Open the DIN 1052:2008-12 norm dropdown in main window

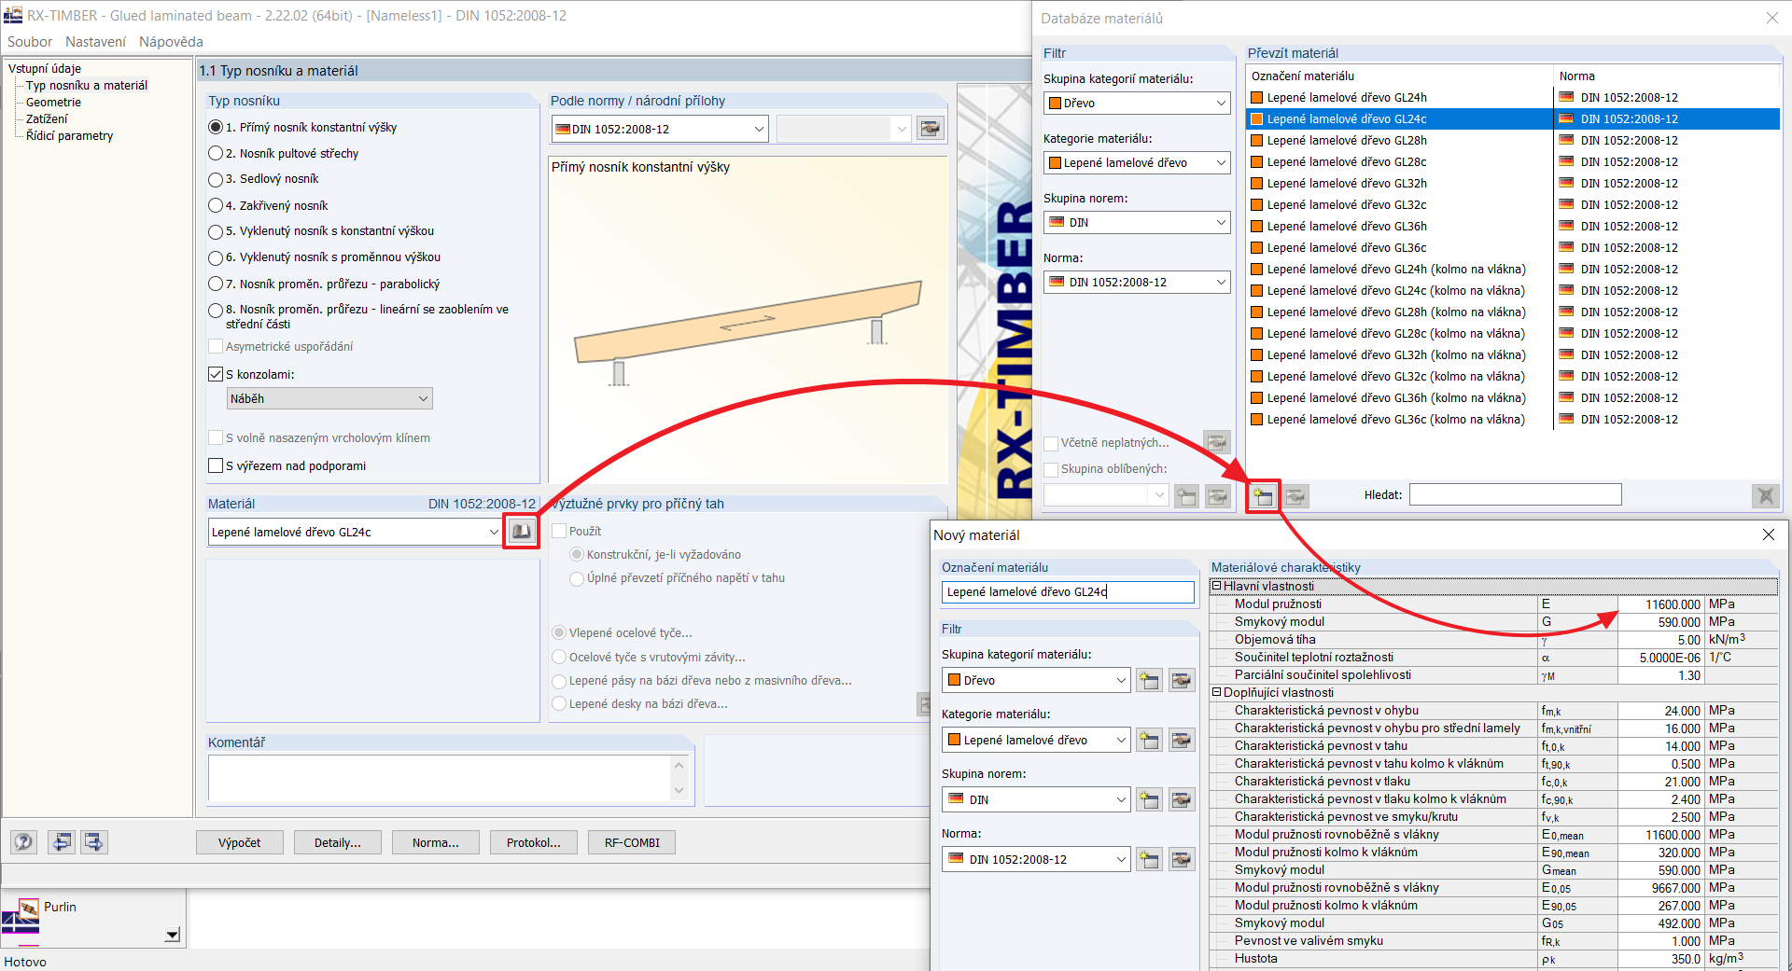tap(660, 129)
